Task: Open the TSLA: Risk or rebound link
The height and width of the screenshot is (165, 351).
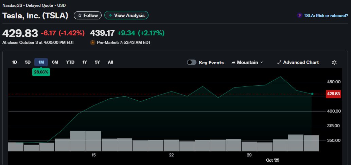Action: [326, 15]
